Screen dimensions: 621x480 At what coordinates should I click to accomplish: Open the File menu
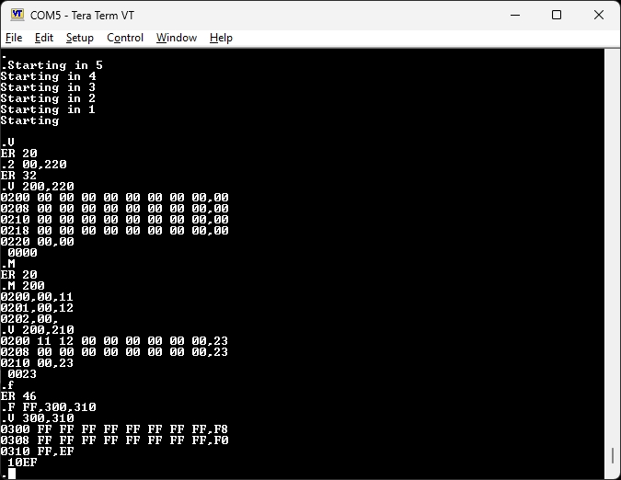point(14,38)
